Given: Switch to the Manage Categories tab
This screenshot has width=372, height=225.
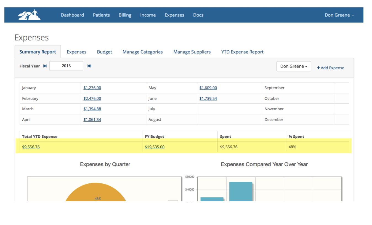Looking at the screenshot, I should [x=143, y=52].
